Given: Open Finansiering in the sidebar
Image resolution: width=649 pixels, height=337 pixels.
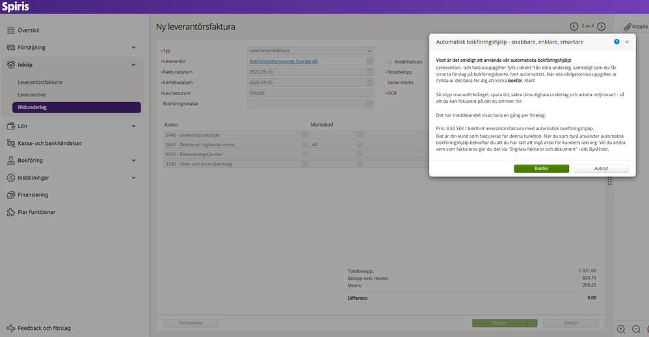Looking at the screenshot, I should click(33, 195).
